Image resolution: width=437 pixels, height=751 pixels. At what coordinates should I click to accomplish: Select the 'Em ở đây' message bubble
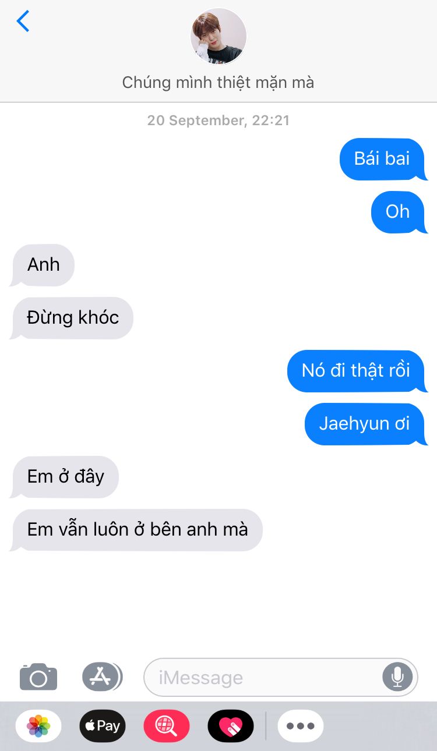pos(65,477)
